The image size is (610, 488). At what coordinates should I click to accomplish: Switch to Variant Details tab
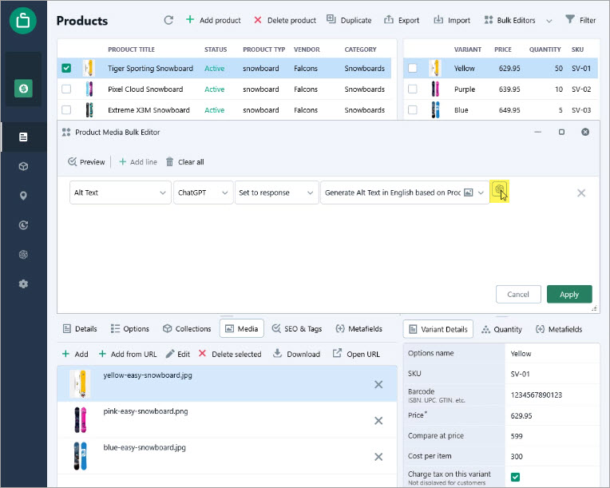click(438, 329)
